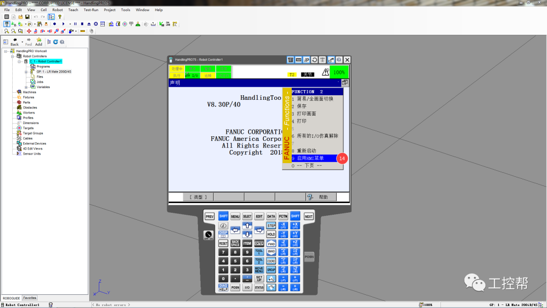Open the dropdown arrow beside the camera icon
This screenshot has height=308, width=547.
tap(75, 31)
